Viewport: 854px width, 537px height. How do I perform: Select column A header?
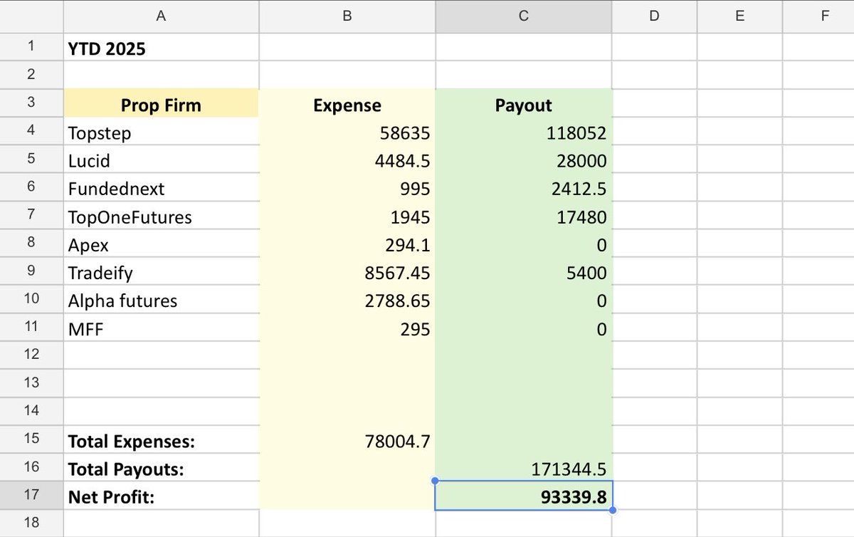pos(162,16)
